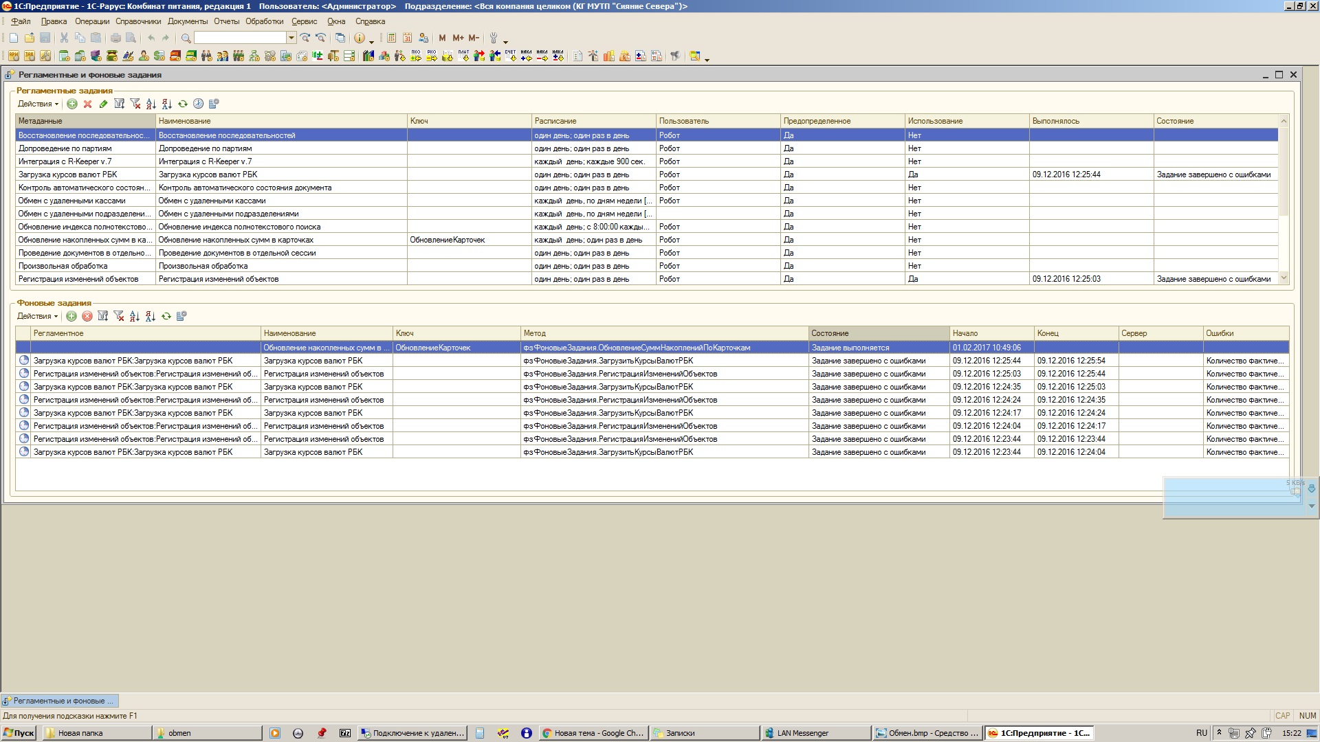Click the main toolbar search input field
Screen dimensions: 1320x742
240,38
